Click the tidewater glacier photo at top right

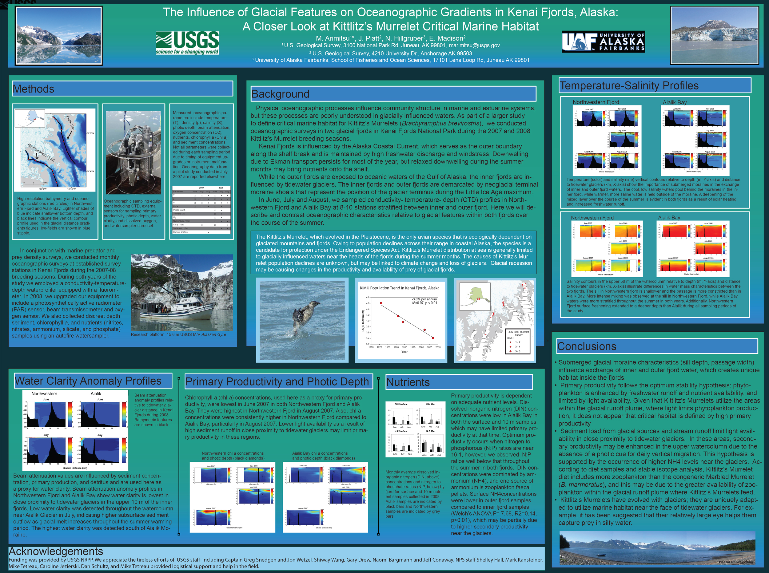pyautogui.click(x=715, y=35)
